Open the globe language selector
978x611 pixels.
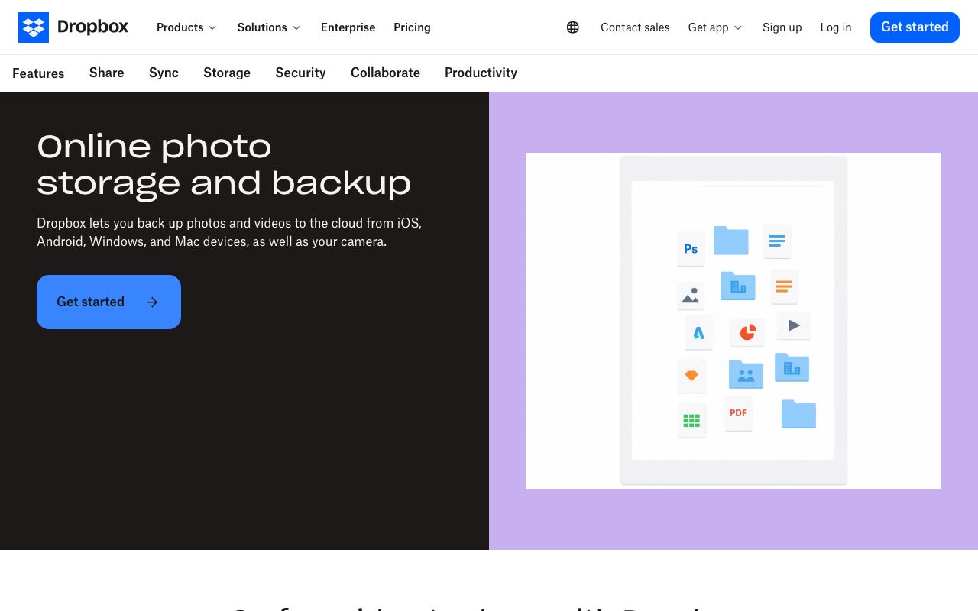[573, 27]
